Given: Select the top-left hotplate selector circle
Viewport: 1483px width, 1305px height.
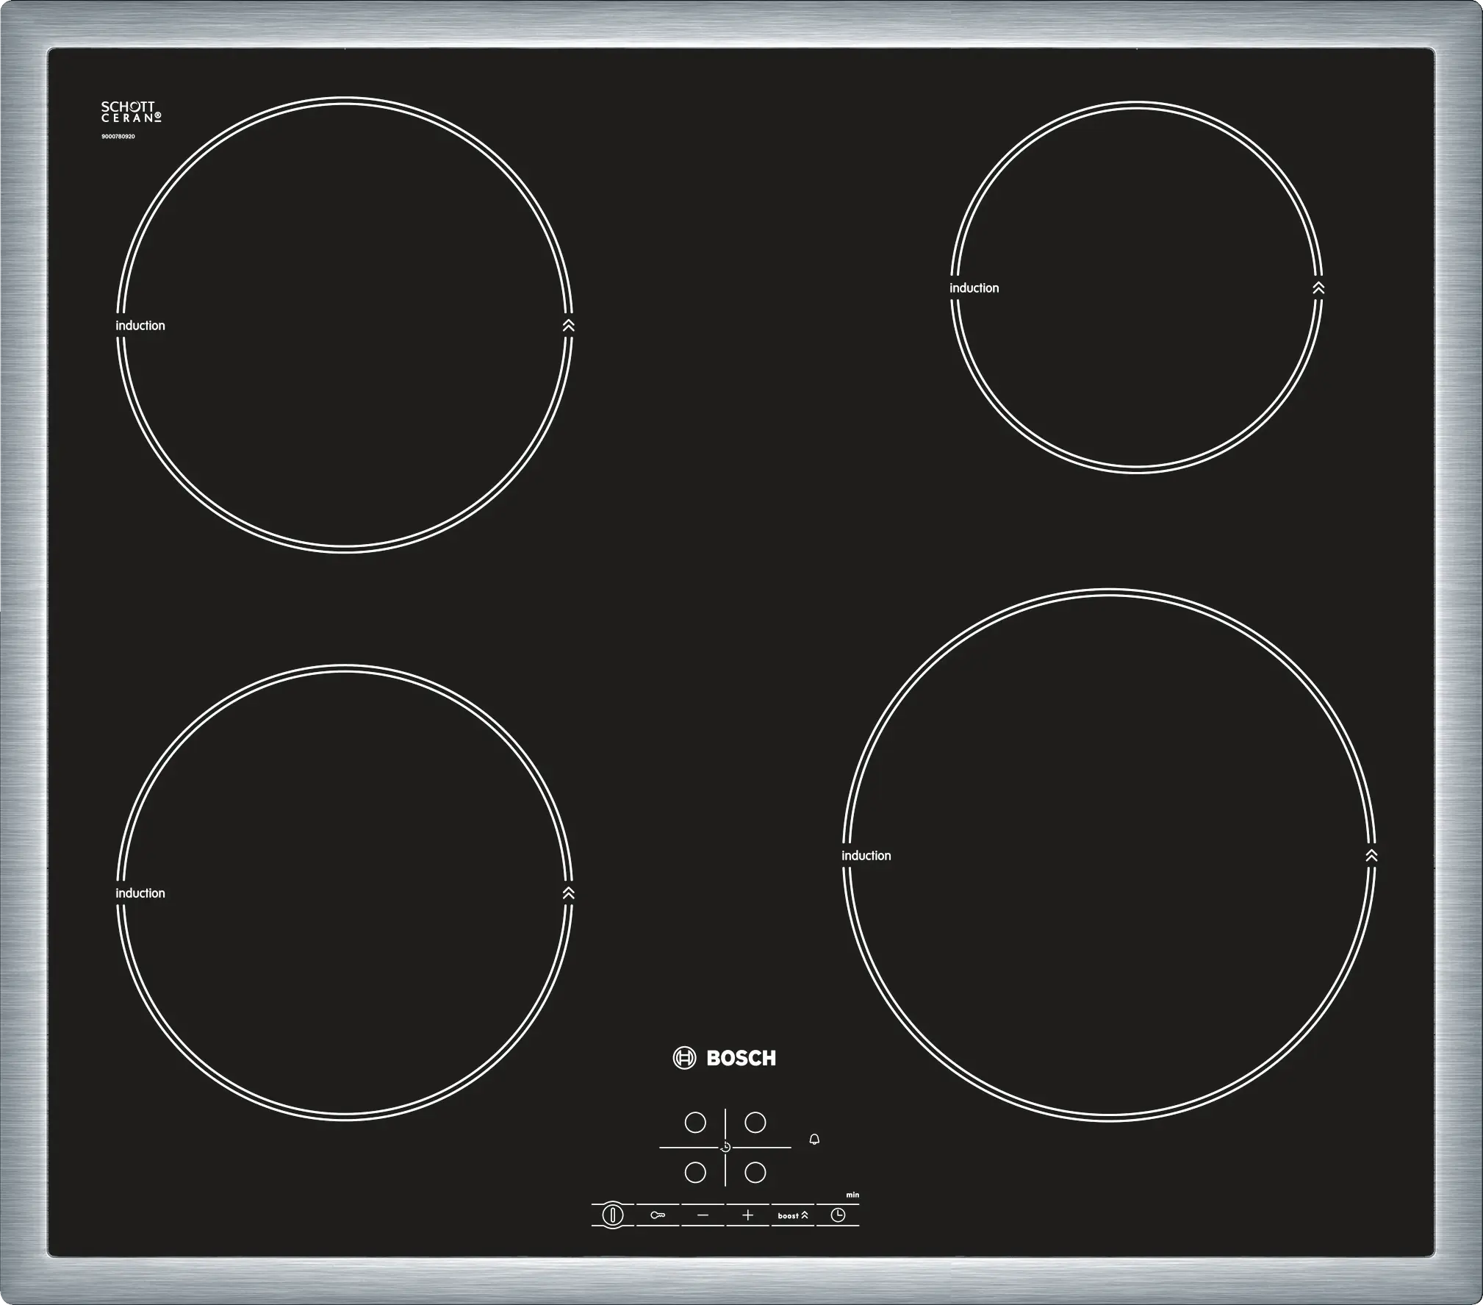Looking at the screenshot, I should coord(695,1123).
